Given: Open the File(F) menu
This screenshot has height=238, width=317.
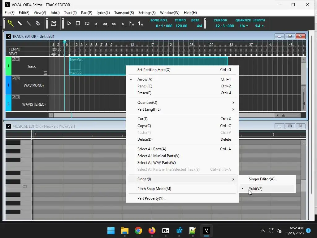Looking at the screenshot, I should tap(10, 12).
